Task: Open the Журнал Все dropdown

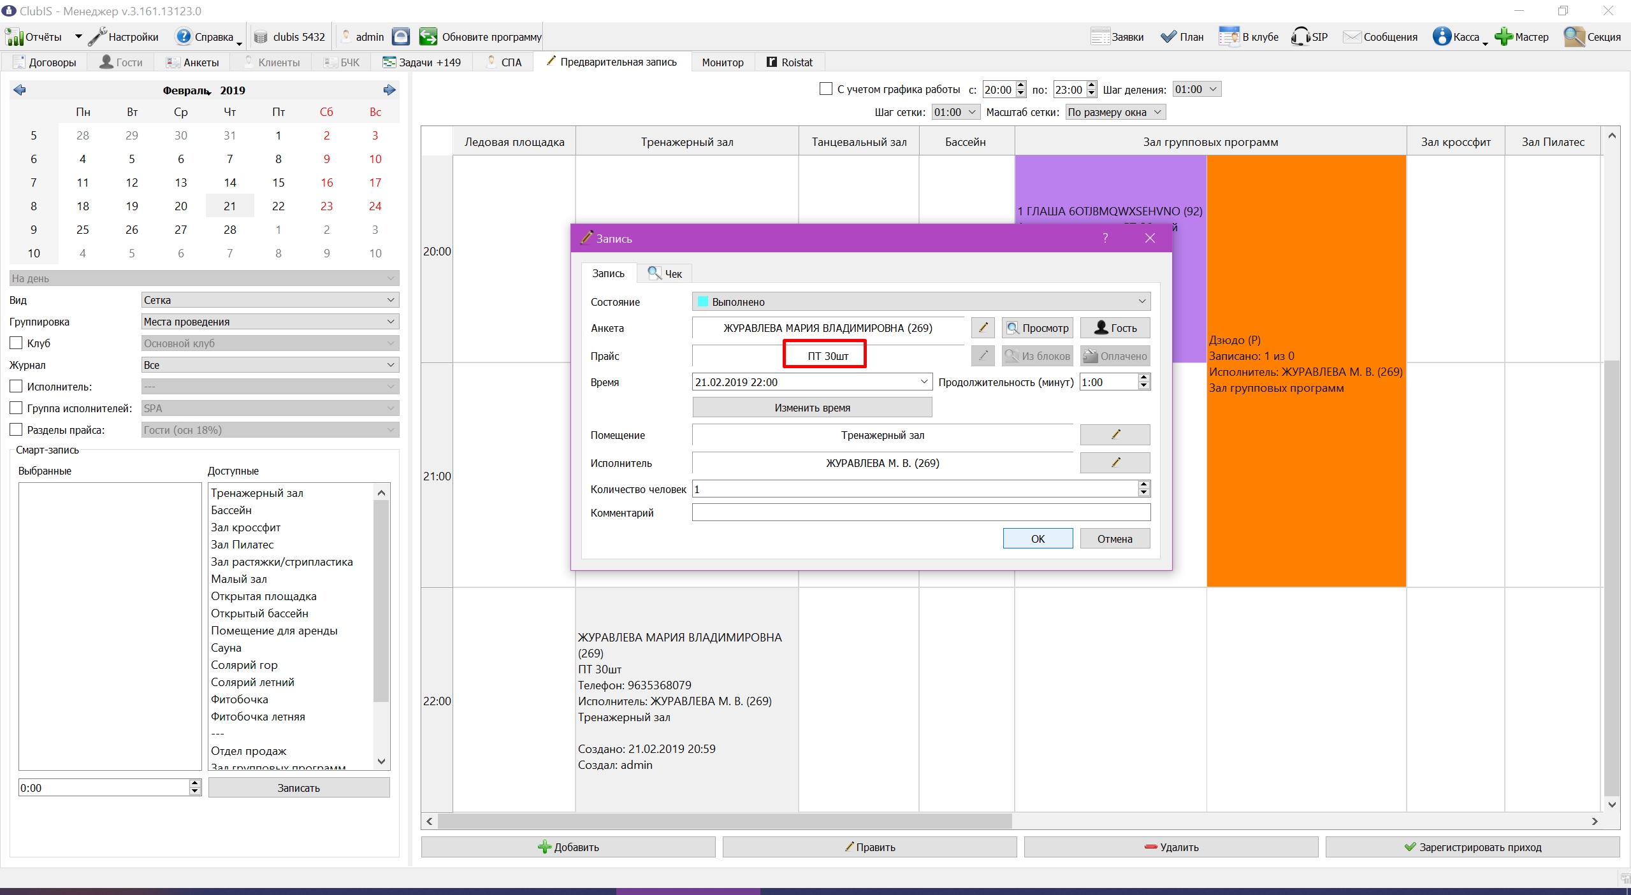Action: (x=270, y=365)
